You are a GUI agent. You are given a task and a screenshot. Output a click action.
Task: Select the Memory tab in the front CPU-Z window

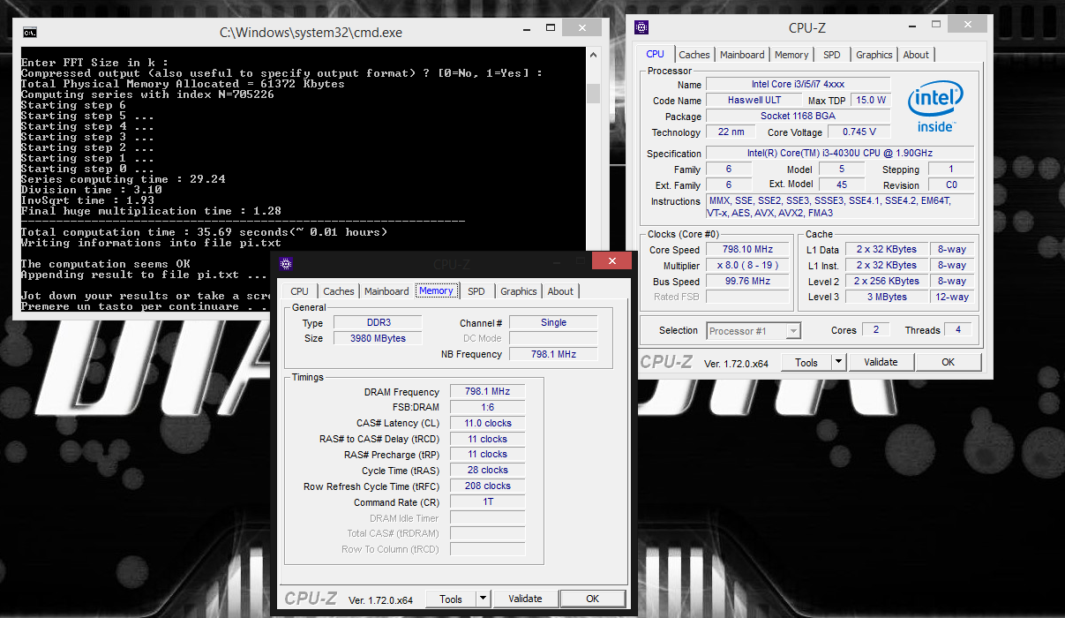pyautogui.click(x=436, y=290)
